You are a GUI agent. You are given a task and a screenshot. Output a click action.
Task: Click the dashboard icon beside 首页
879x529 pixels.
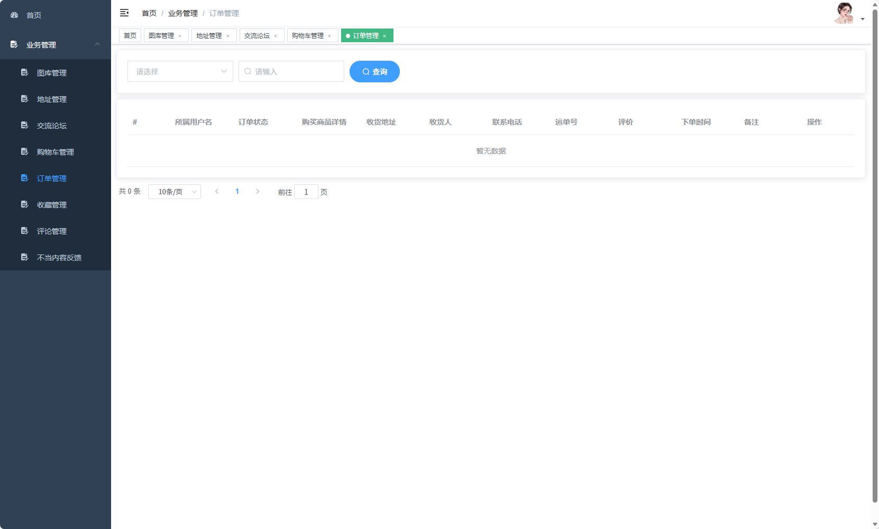pos(13,15)
